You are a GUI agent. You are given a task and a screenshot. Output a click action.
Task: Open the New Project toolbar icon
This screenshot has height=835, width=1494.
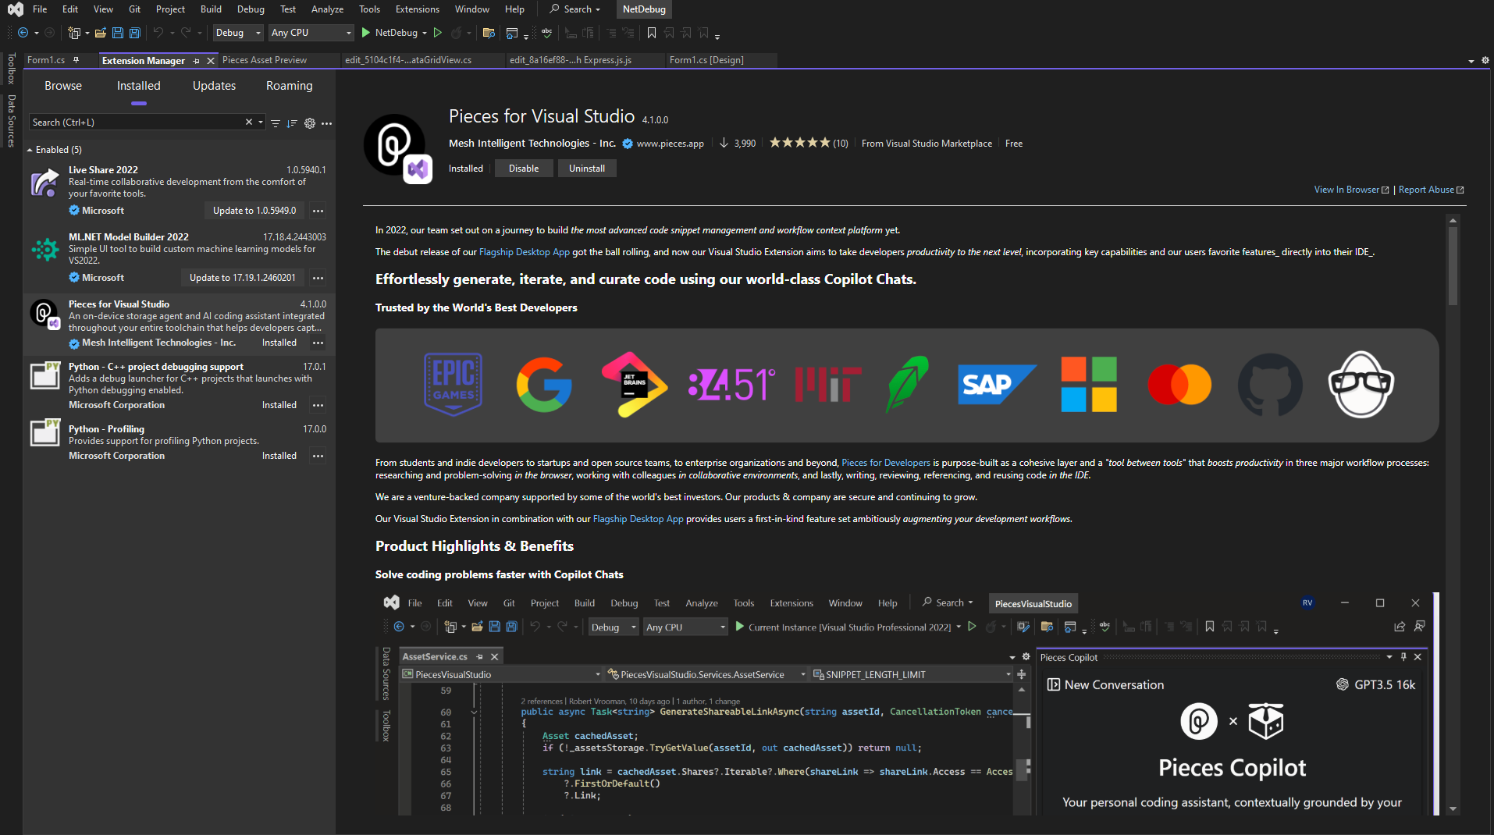tap(74, 33)
